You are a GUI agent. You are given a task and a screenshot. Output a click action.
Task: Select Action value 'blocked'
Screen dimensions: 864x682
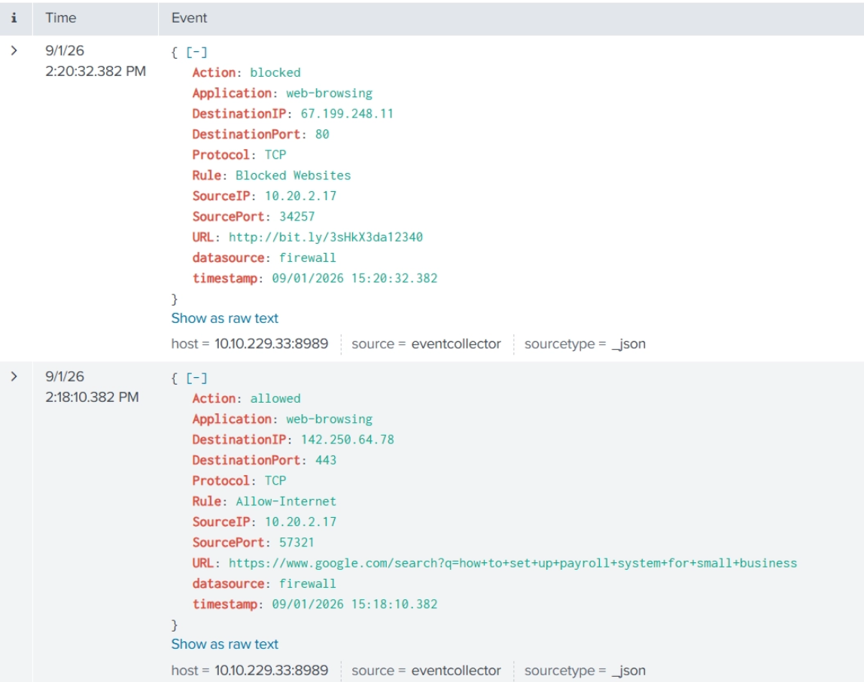point(275,73)
